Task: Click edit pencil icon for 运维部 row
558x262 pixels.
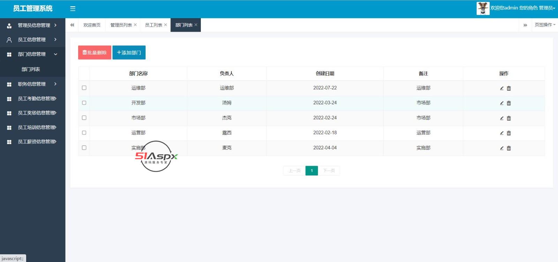Action: [x=502, y=88]
